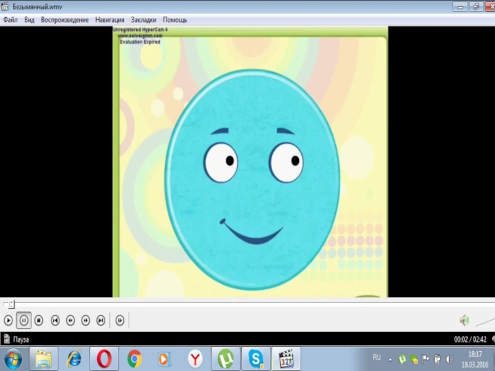Click the Pause button
495x371 pixels.
coord(24,320)
